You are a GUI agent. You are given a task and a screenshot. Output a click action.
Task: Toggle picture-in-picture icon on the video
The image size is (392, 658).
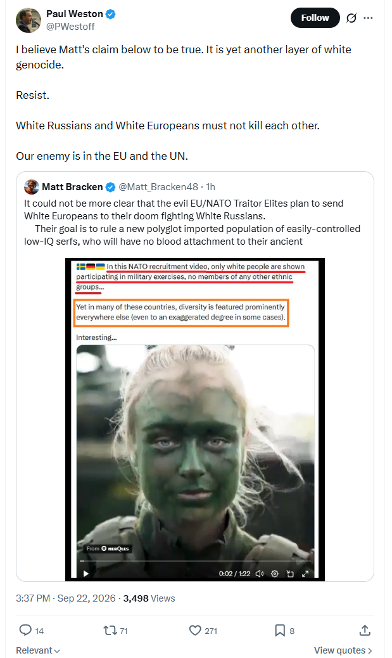(289, 573)
